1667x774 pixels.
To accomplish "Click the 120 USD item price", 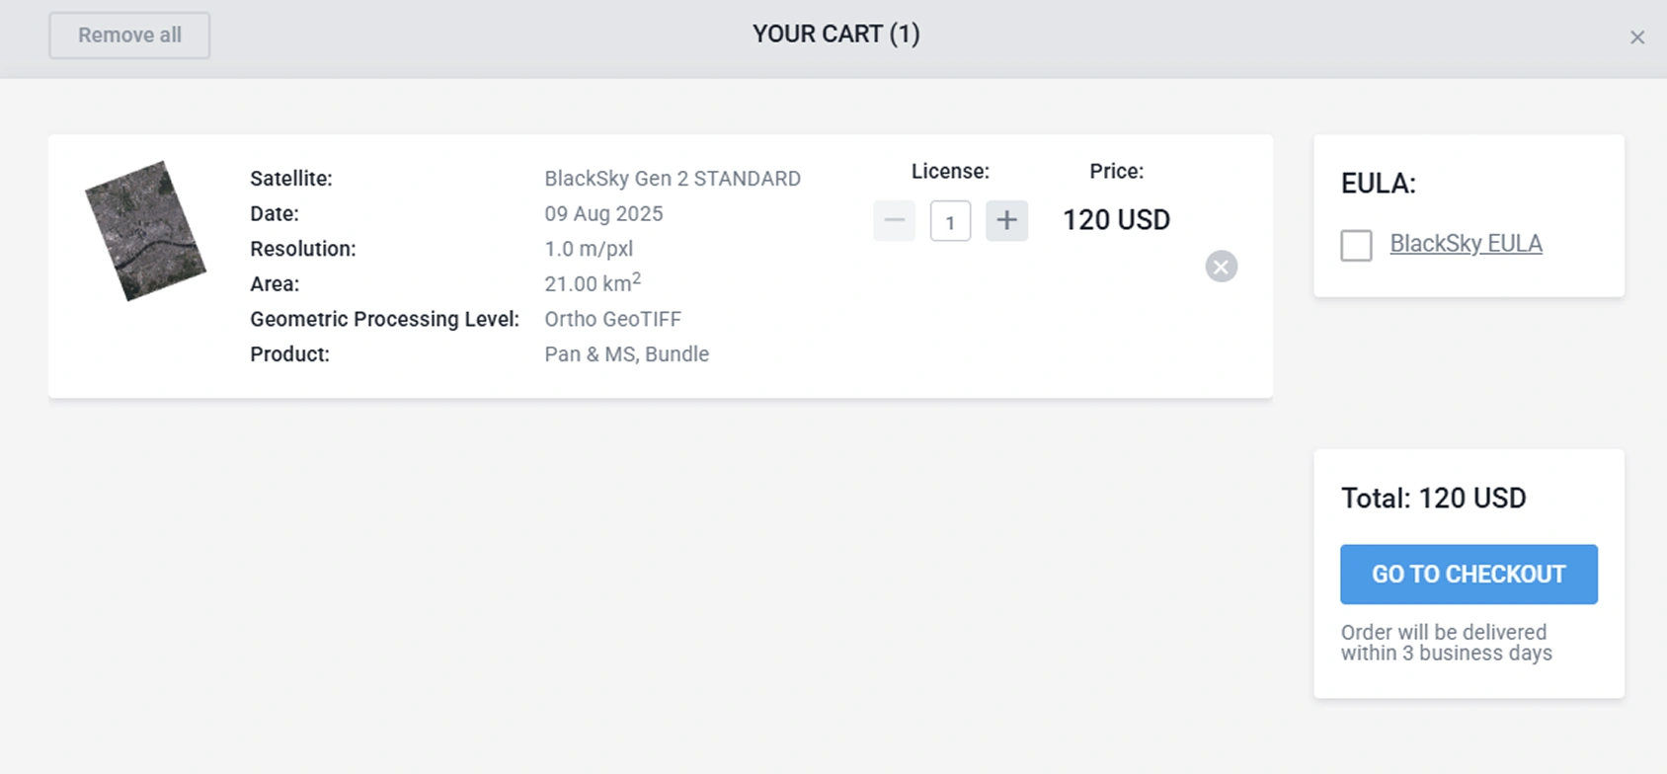I will [1116, 220].
